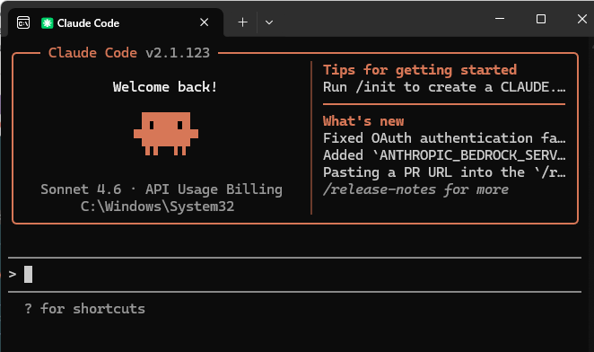Click the 'Run /init to create a CLAUDE.' line
This screenshot has width=594, height=352.
444,87
